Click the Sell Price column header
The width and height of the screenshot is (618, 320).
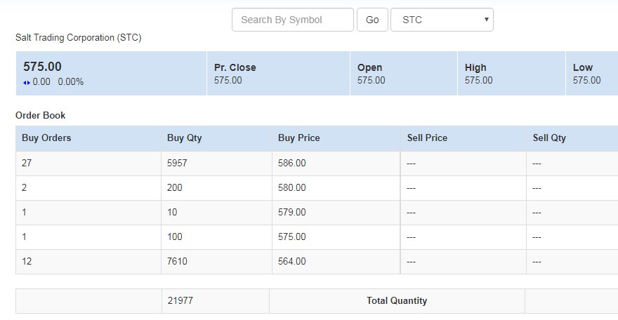[427, 138]
